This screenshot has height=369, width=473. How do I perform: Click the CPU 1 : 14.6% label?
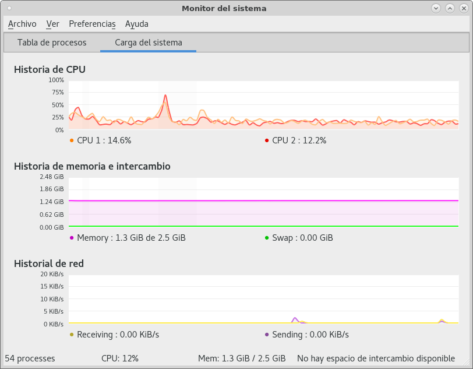point(104,140)
